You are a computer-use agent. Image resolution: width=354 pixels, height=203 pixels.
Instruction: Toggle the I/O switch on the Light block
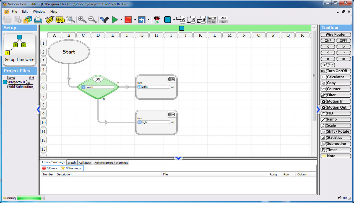pos(172,79)
